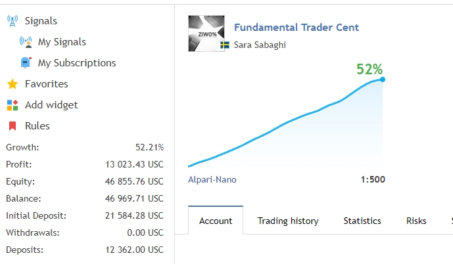Screen dimensions: 453x264
Task: Click the 52% growth label
Action: click(x=370, y=68)
